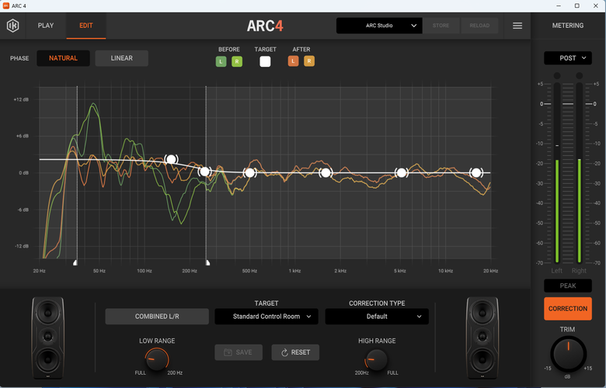Image resolution: width=606 pixels, height=388 pixels.
Task: Toggle COMBINED L/R mode
Action: pyautogui.click(x=157, y=316)
